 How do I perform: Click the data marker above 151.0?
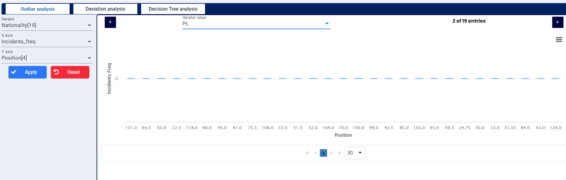(131, 79)
